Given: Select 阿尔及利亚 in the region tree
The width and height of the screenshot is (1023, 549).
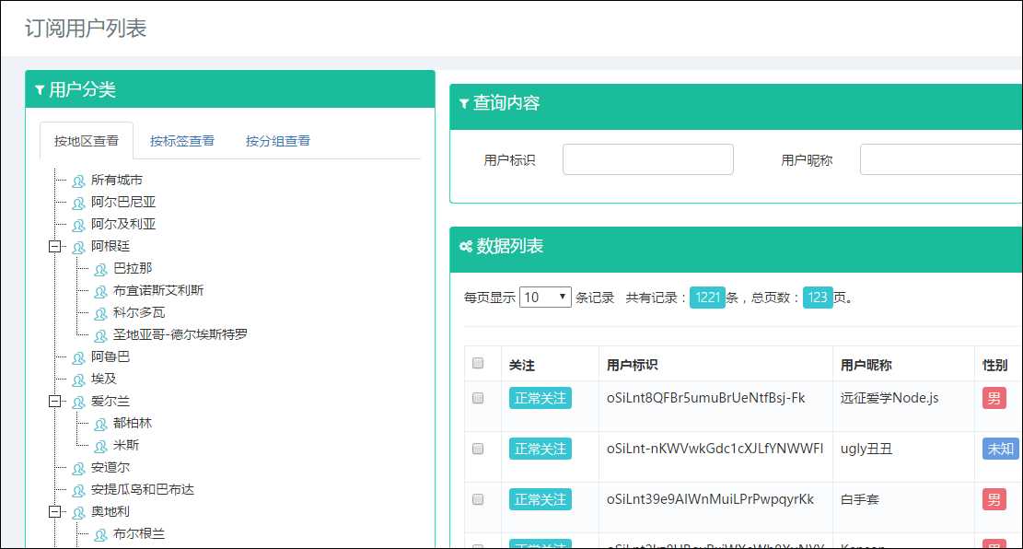Looking at the screenshot, I should [123, 225].
